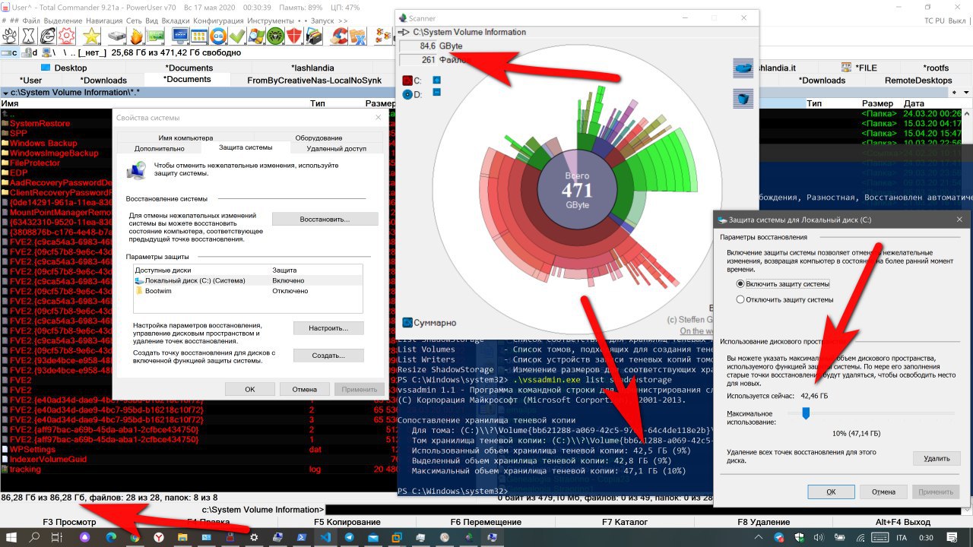973x547 pixels.
Task: Click the up-arrow icon in Scanner path bar
Action: (x=404, y=33)
